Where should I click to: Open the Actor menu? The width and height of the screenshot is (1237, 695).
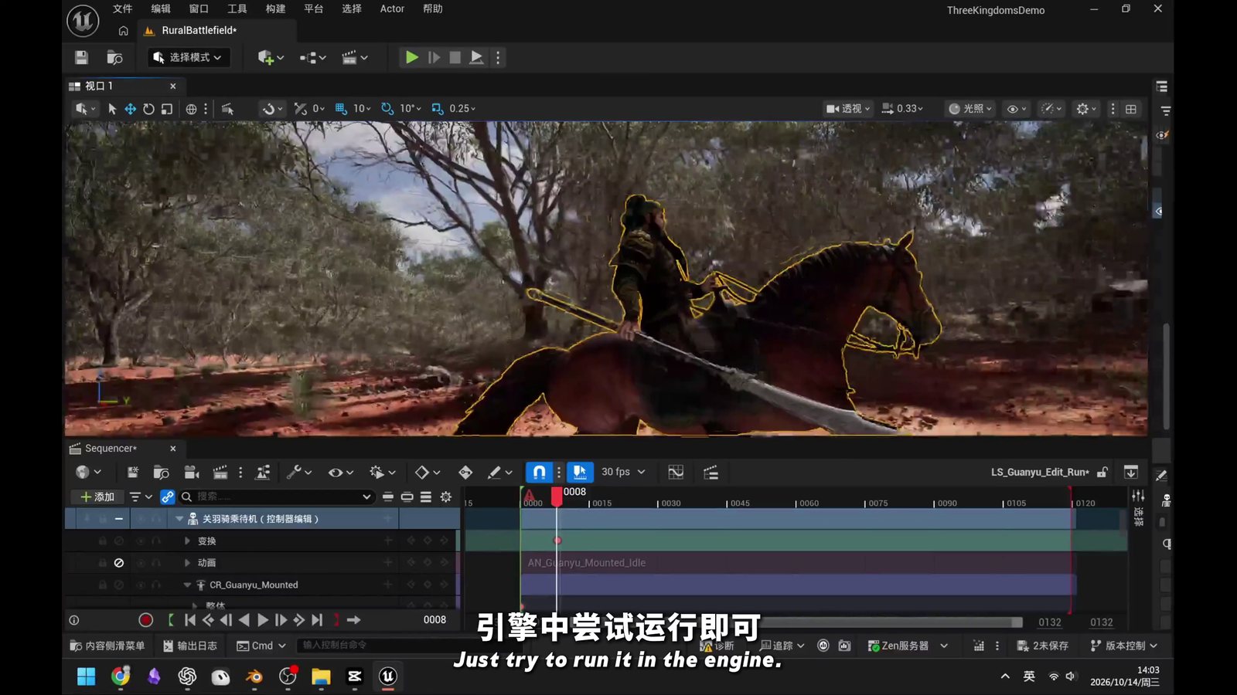pos(392,8)
